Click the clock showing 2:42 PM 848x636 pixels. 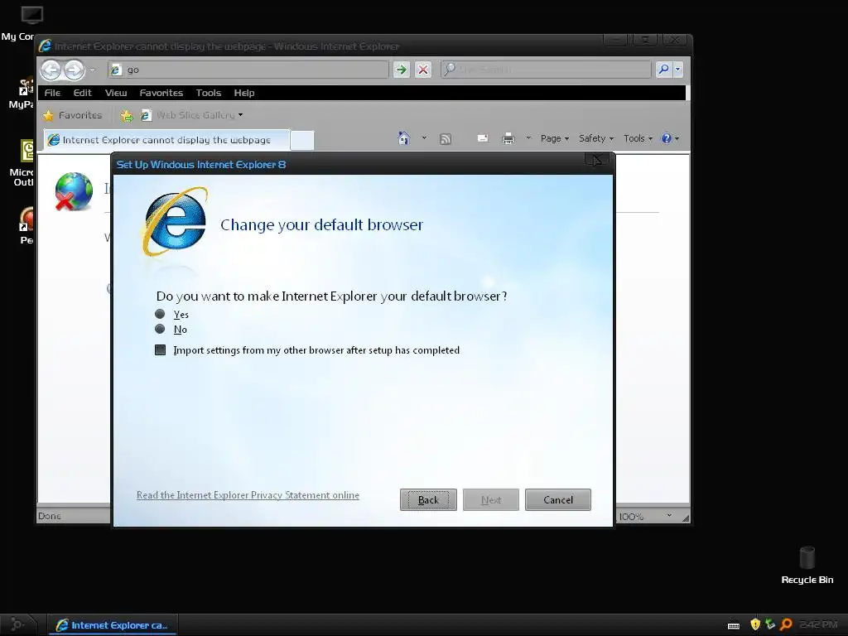817,624
